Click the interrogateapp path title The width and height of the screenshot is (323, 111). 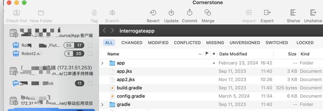point(137,31)
